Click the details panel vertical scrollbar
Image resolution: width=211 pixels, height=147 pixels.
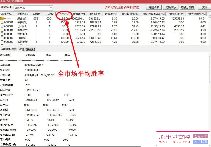click(x=210, y=69)
